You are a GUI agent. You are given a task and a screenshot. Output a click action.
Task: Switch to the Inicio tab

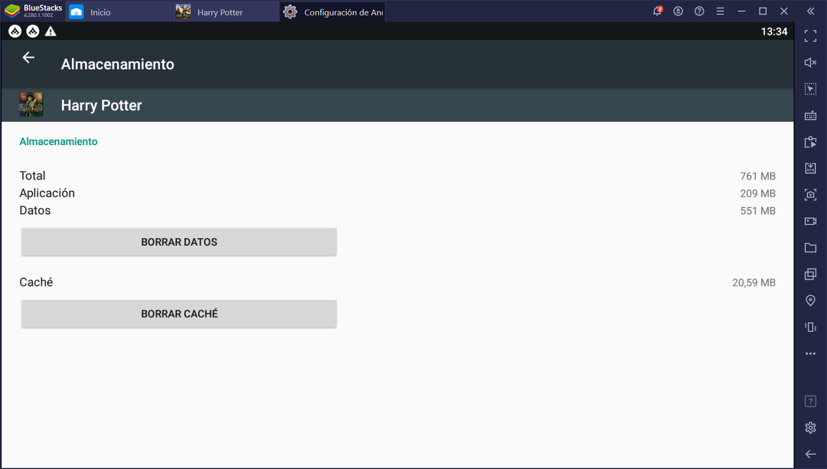(x=118, y=12)
